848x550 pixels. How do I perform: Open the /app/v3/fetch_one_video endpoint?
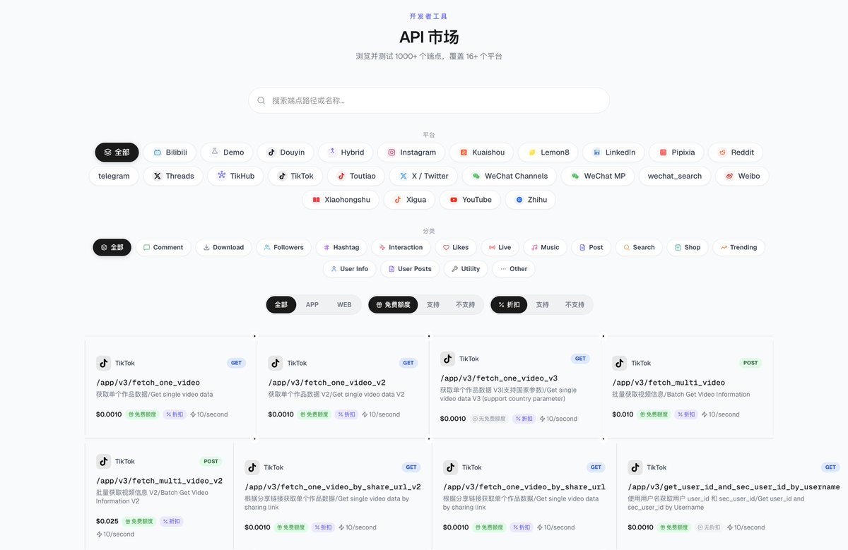[x=170, y=388]
